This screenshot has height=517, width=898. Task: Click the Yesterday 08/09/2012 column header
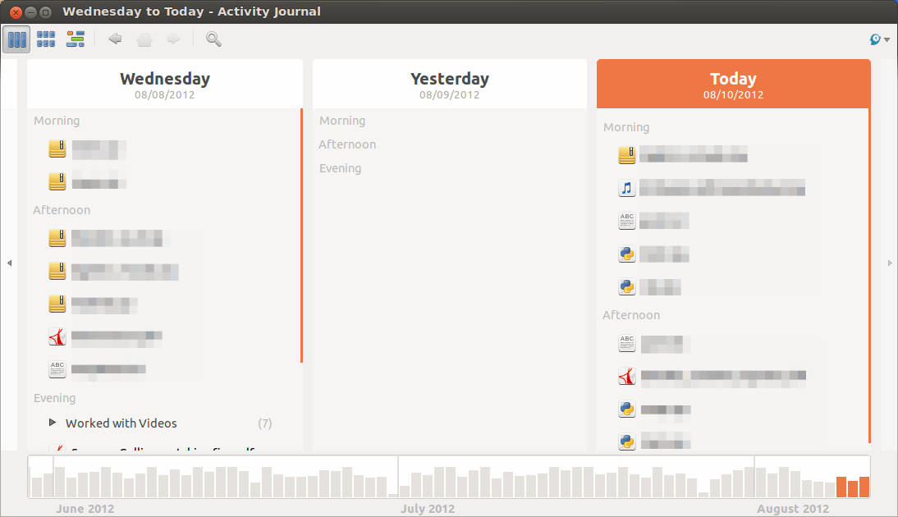[450, 85]
